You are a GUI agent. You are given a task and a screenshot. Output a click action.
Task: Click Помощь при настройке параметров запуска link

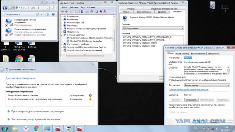tap(188, 89)
